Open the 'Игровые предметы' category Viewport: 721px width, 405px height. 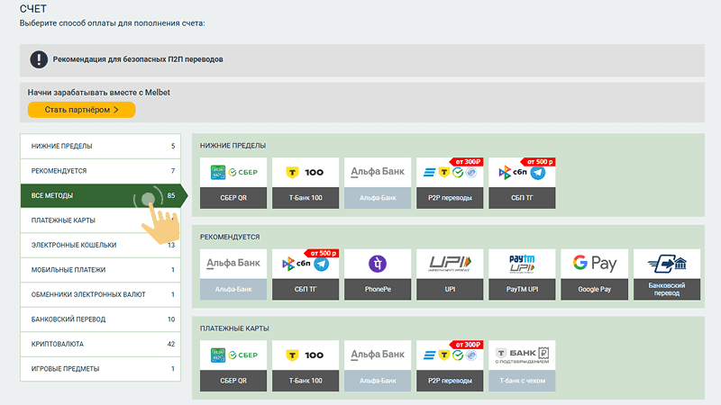tap(100, 369)
